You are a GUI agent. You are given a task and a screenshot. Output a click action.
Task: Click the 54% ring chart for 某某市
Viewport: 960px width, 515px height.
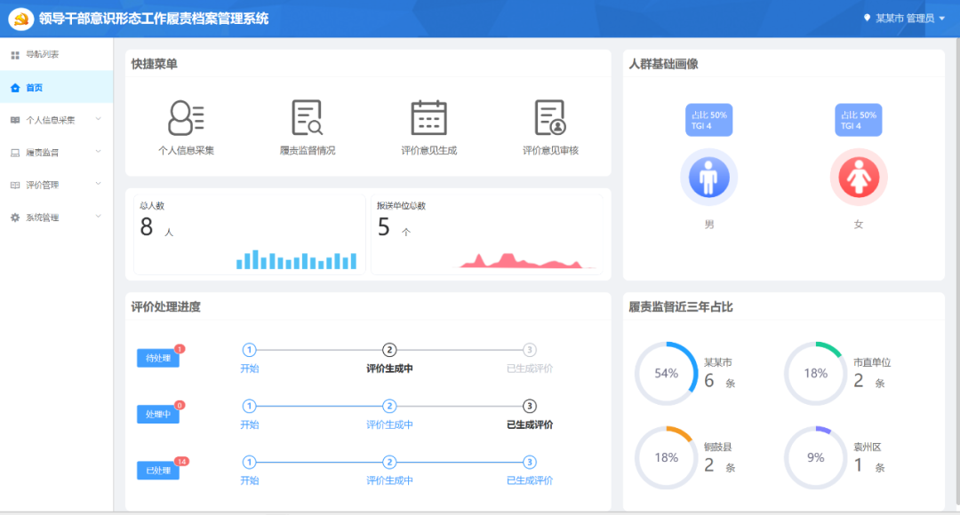(x=666, y=374)
